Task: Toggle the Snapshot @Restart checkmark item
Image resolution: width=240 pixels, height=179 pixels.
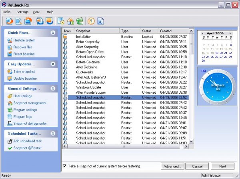Action: tap(10, 148)
